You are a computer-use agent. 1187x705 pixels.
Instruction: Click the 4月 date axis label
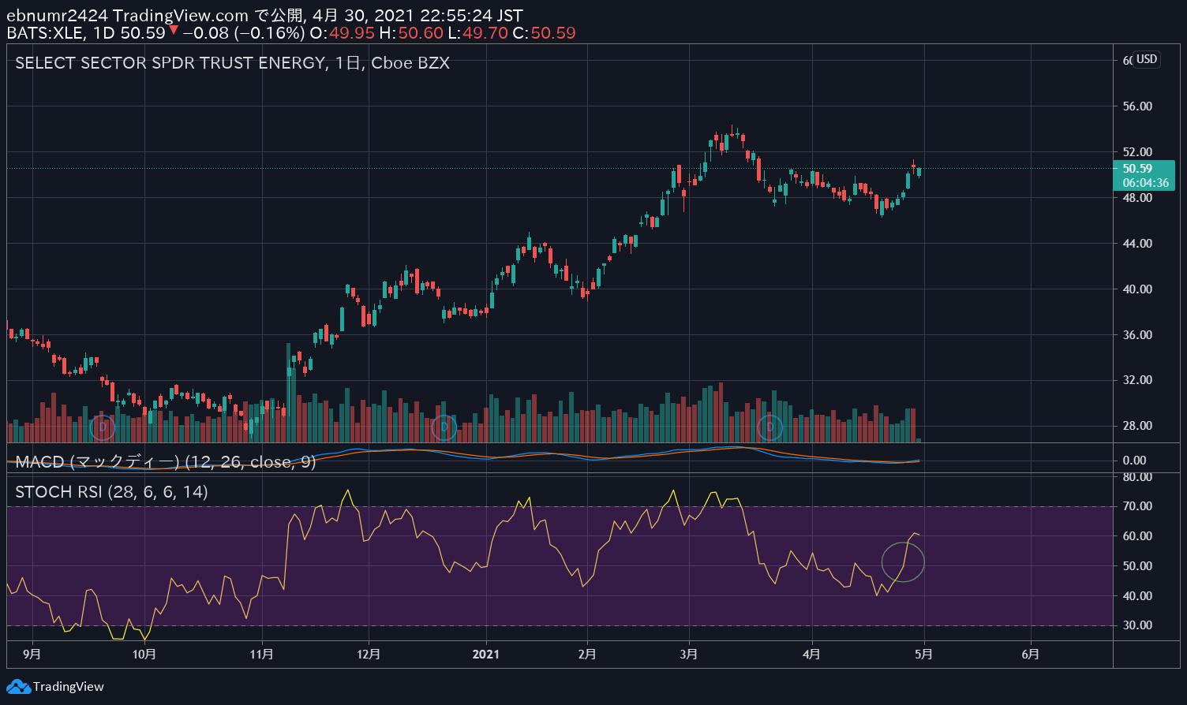coord(811,655)
